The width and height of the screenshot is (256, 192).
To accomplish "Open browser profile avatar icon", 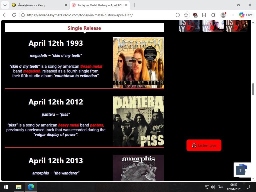I will [x=223, y=15].
